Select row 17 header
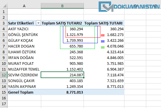The height and width of the screenshot is (108, 161). pos(4,104)
